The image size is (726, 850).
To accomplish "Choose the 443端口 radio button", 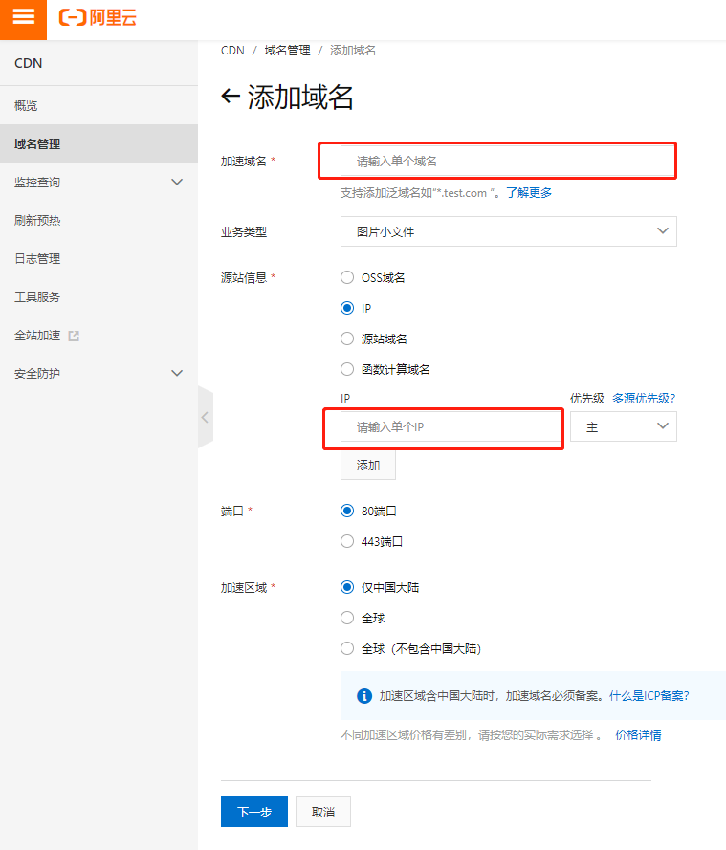I will (x=347, y=541).
